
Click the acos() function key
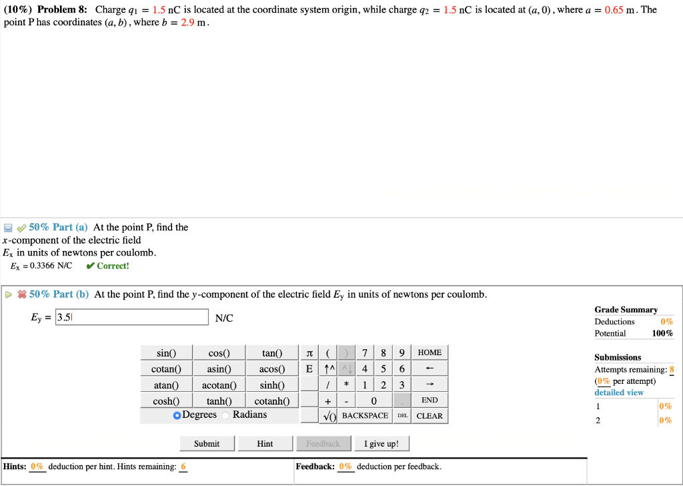tap(272, 368)
